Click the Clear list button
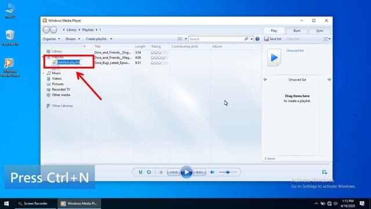 (293, 39)
